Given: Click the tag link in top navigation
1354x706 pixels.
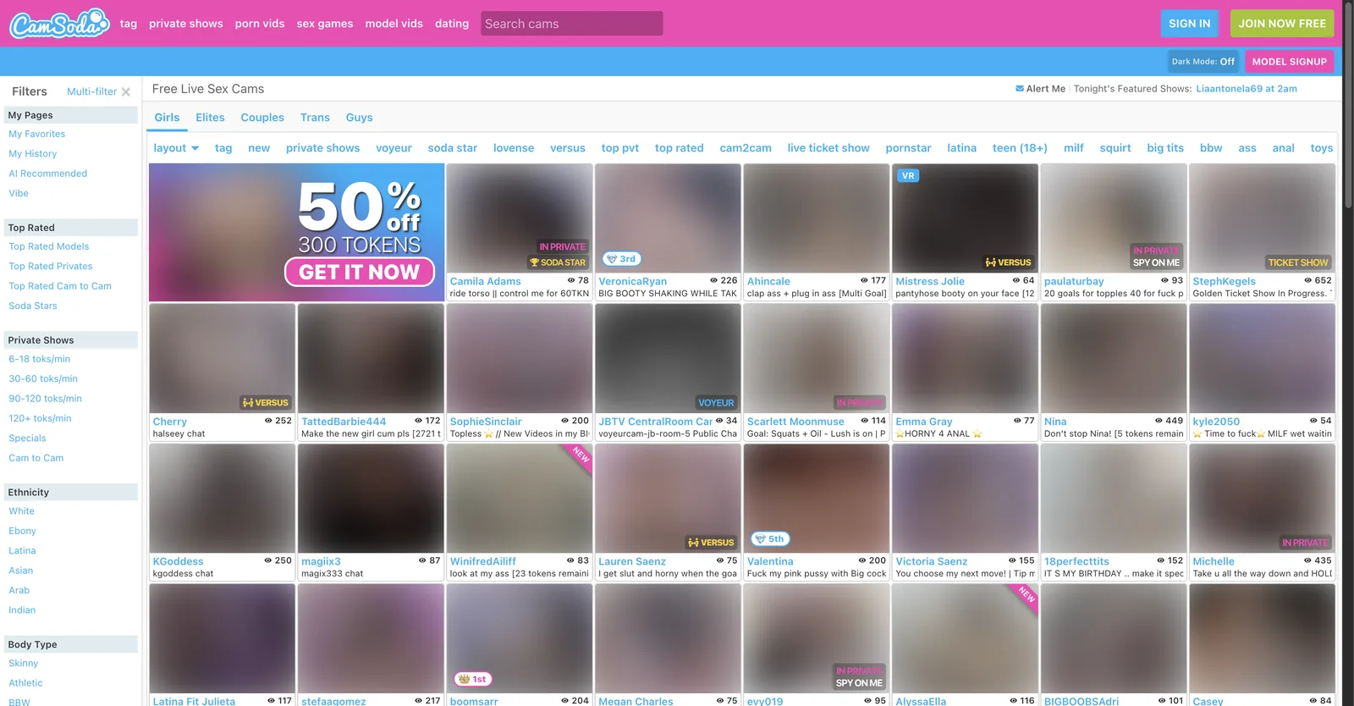Looking at the screenshot, I should [x=129, y=24].
